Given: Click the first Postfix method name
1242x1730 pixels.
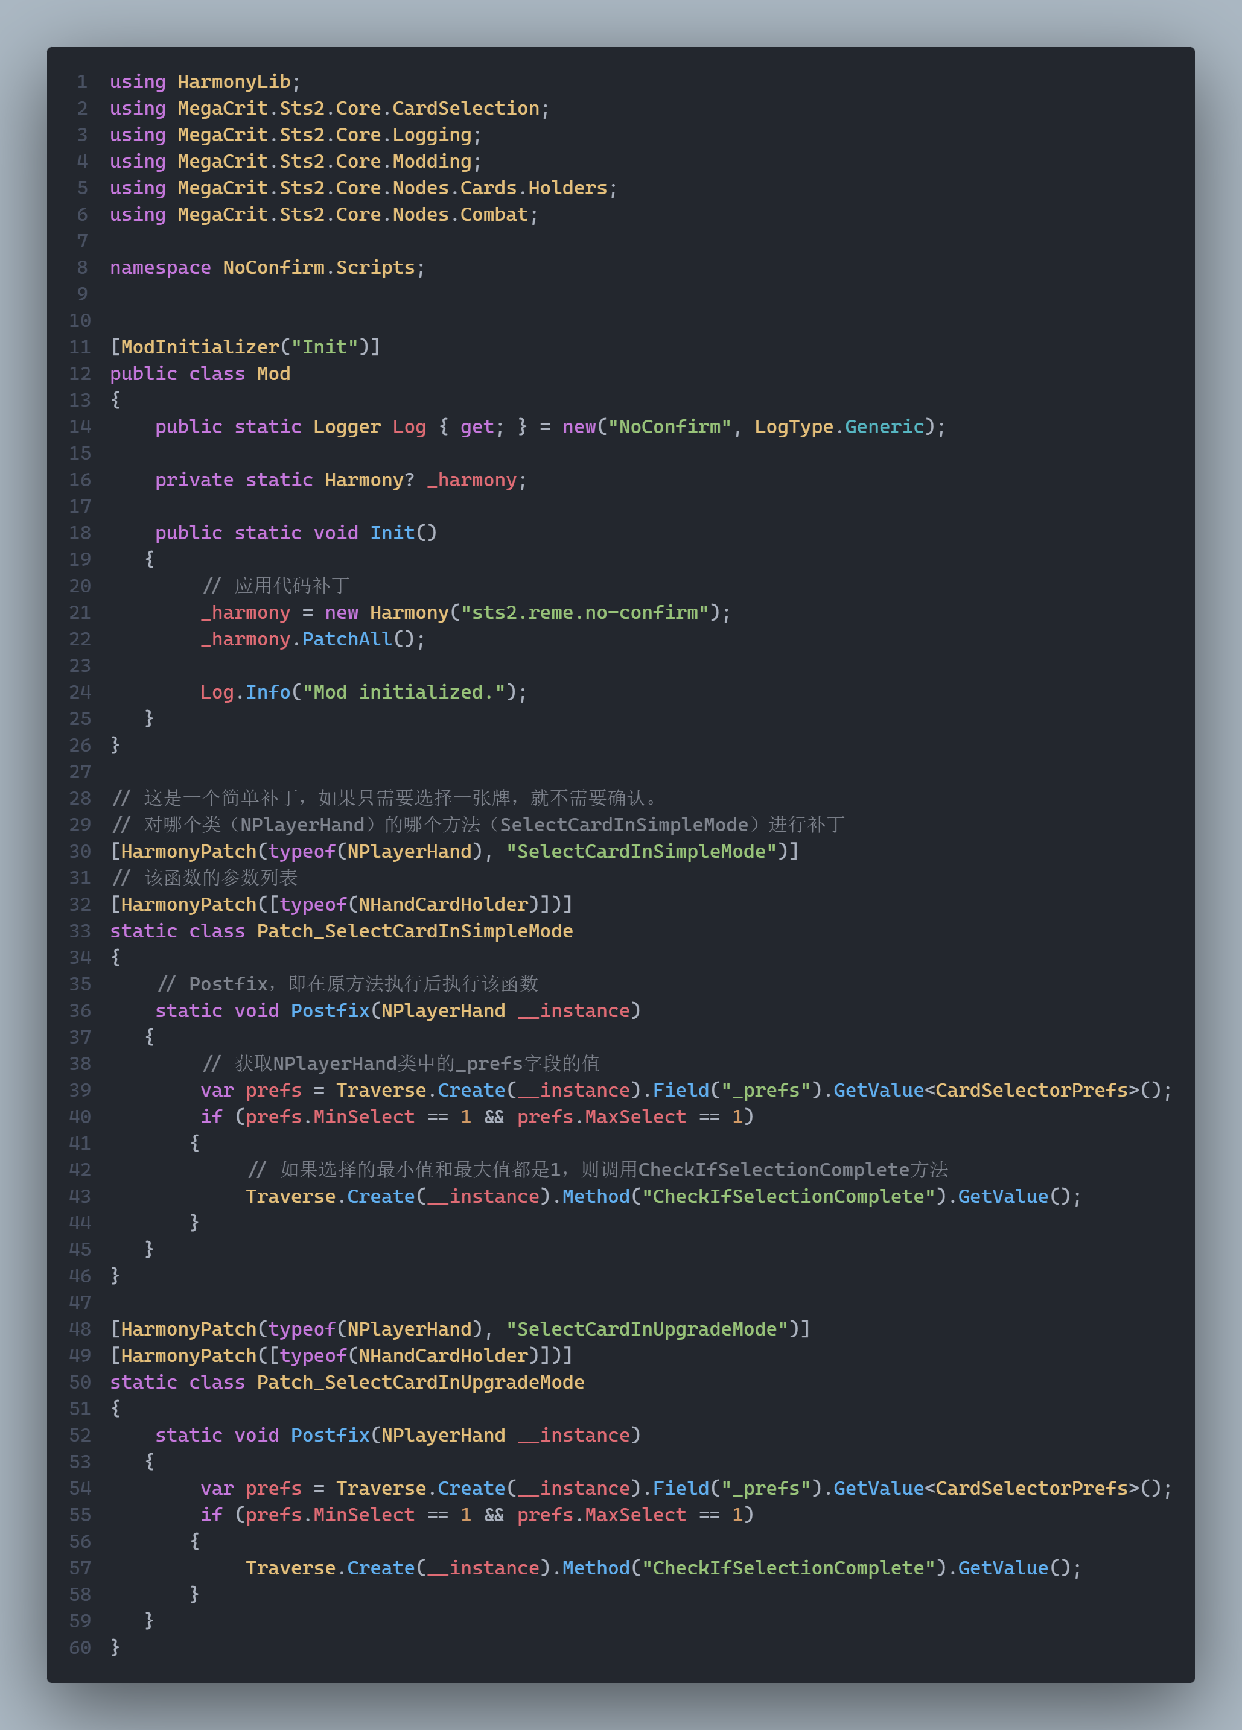Looking at the screenshot, I should pyautogui.click(x=330, y=1011).
